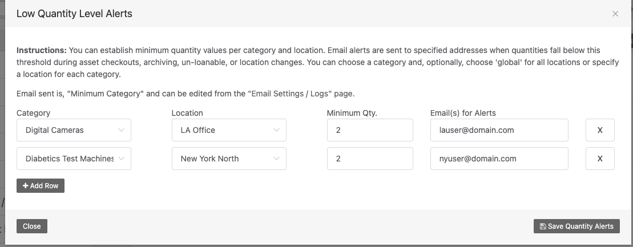Open the LA Office location dropdown
633x247 pixels.
click(x=229, y=130)
